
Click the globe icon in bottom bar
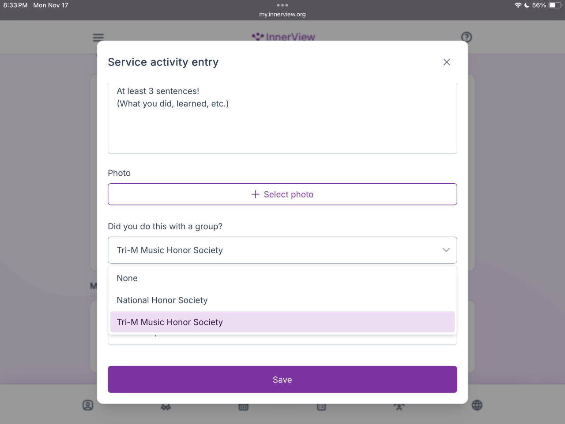[x=477, y=405]
